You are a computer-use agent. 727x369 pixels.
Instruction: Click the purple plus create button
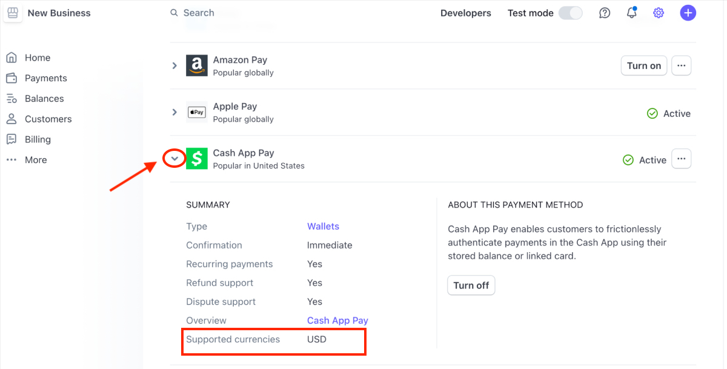tap(688, 13)
